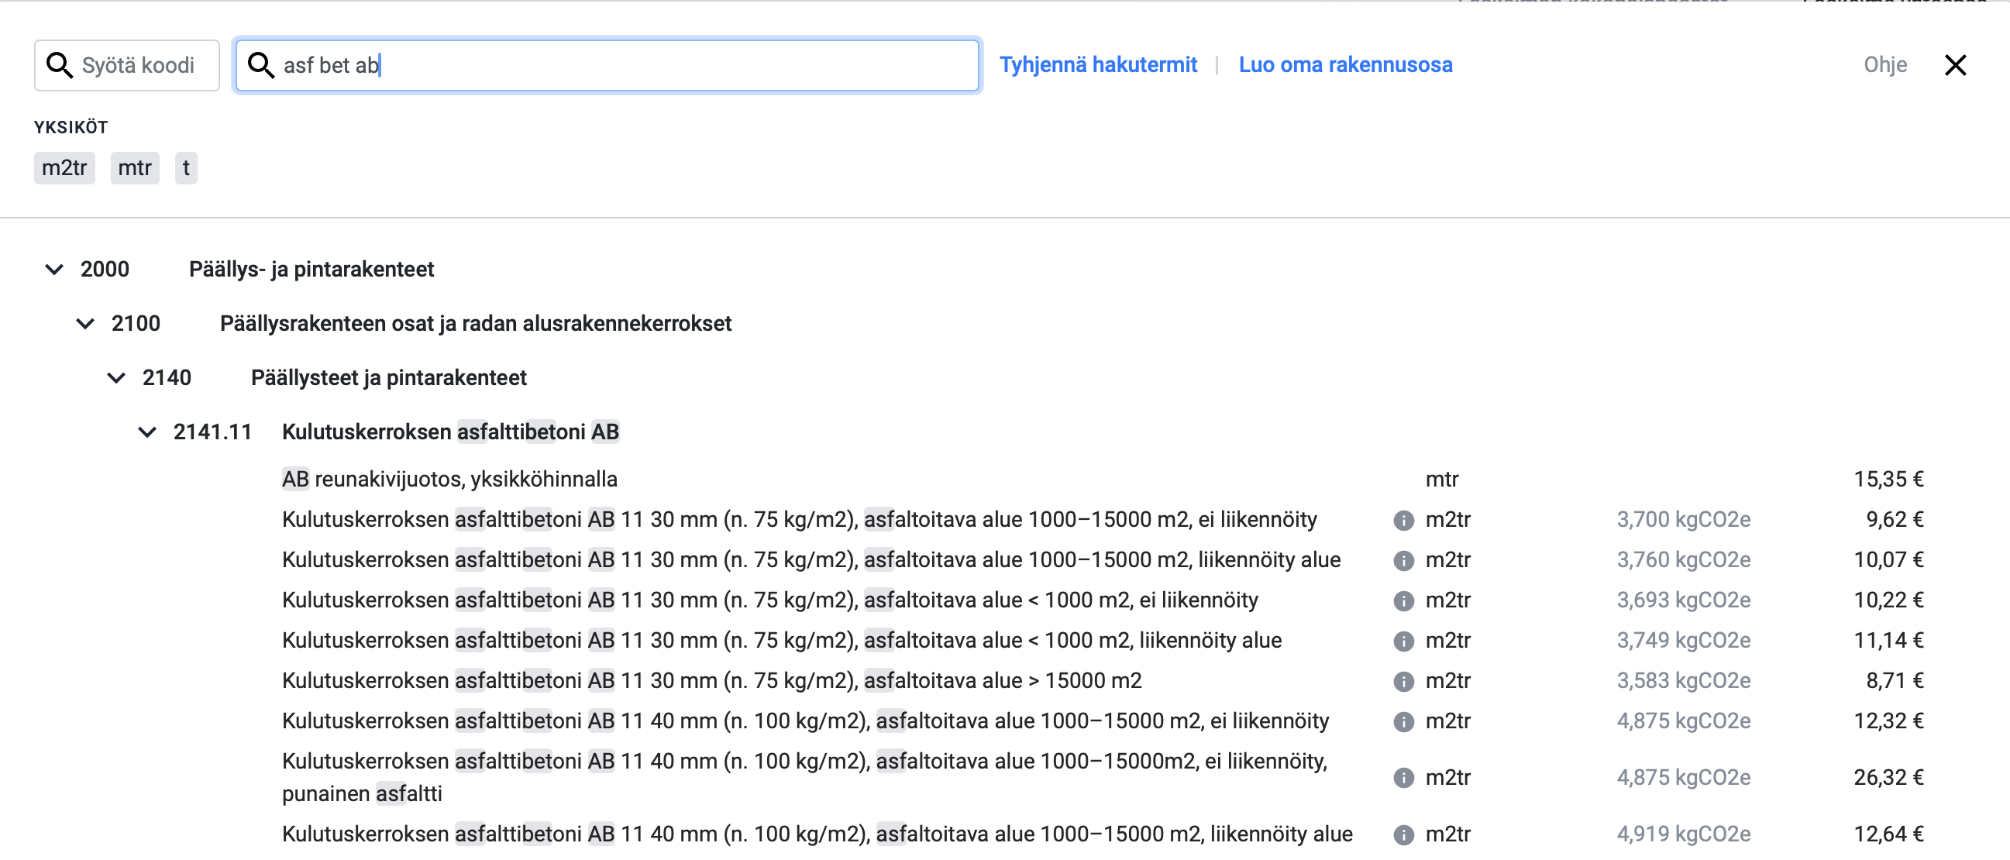The height and width of the screenshot is (860, 2010).
Task: Filter by m2tr unit chip
Action: click(x=65, y=168)
